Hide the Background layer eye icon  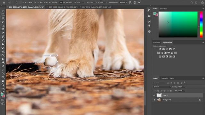tap(154, 100)
